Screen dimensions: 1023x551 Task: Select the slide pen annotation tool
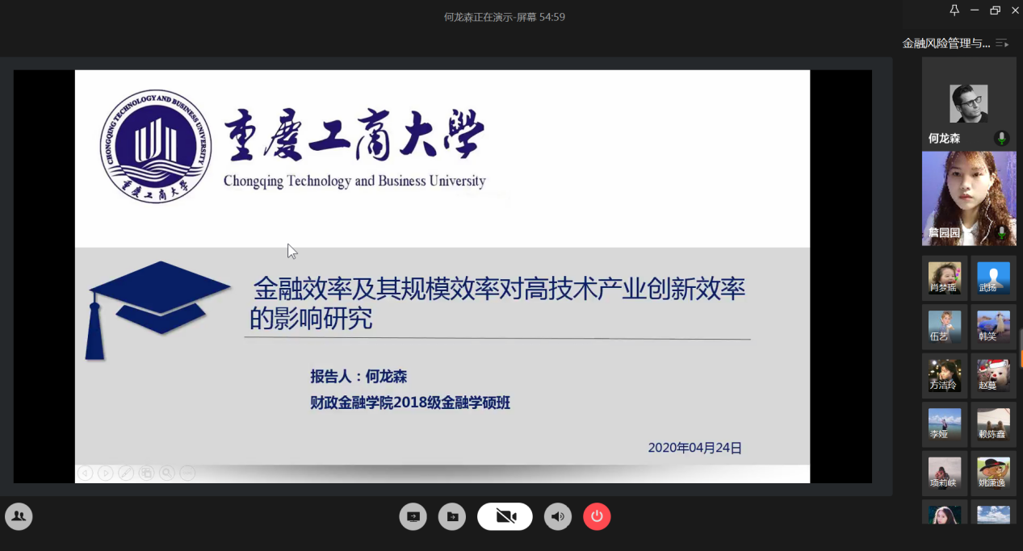point(126,474)
